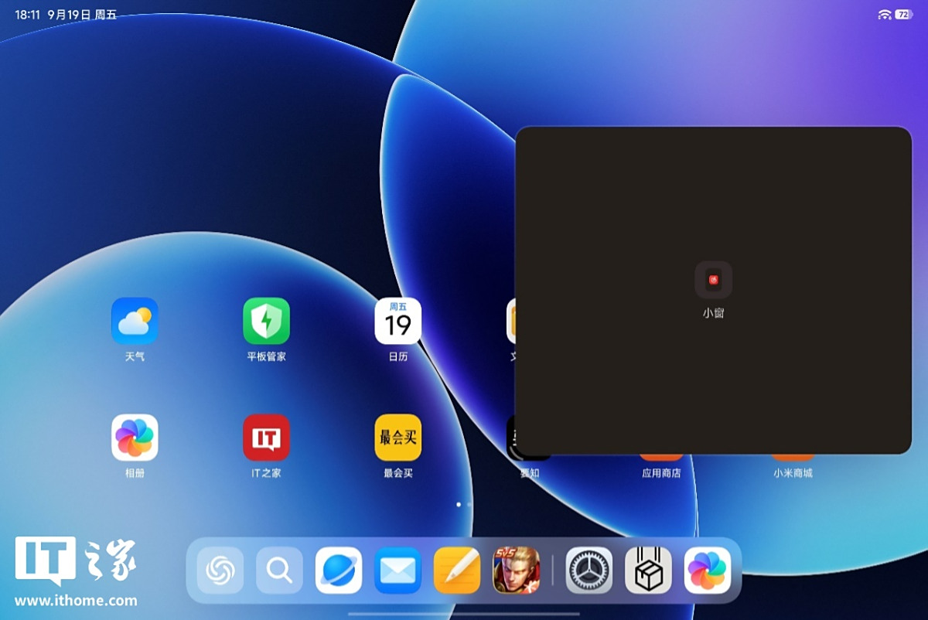
Task: Tap the 小米商城 label
Action: [793, 473]
